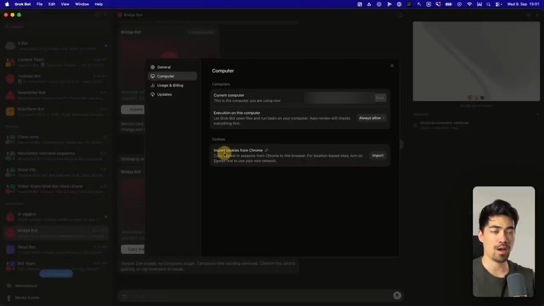The height and width of the screenshot is (306, 544).
Task: Open the Help menu
Action: pyautogui.click(x=99, y=4)
